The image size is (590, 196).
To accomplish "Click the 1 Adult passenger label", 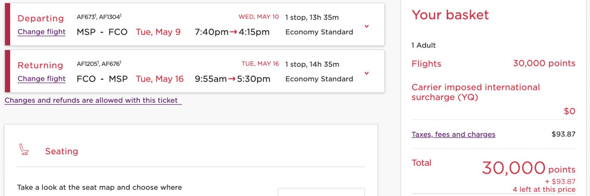I will (x=423, y=45).
